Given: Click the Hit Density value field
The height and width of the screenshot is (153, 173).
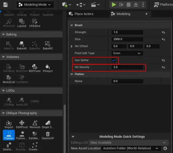Looking at the screenshot, I should click(127, 67).
